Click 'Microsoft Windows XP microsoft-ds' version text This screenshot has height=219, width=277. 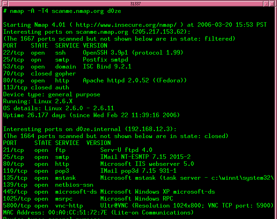coord(157,192)
